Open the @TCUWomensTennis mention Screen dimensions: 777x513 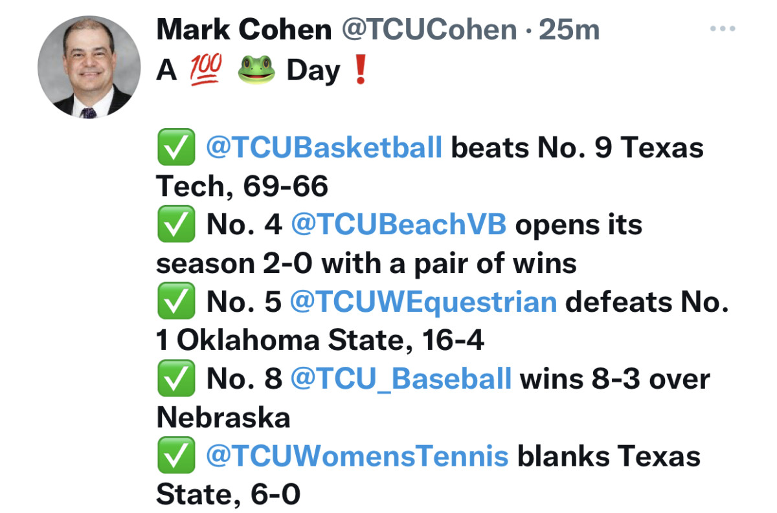pyautogui.click(x=357, y=456)
